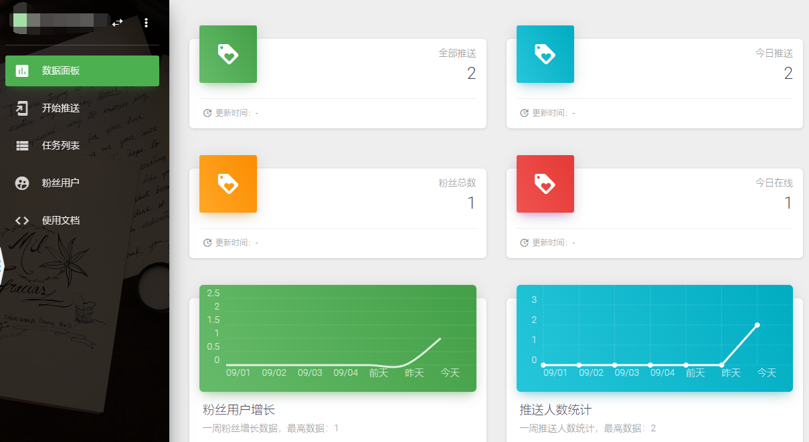Click the orange tag icon on 粉丝总数 card
Screen dimensions: 809x442
[228, 184]
